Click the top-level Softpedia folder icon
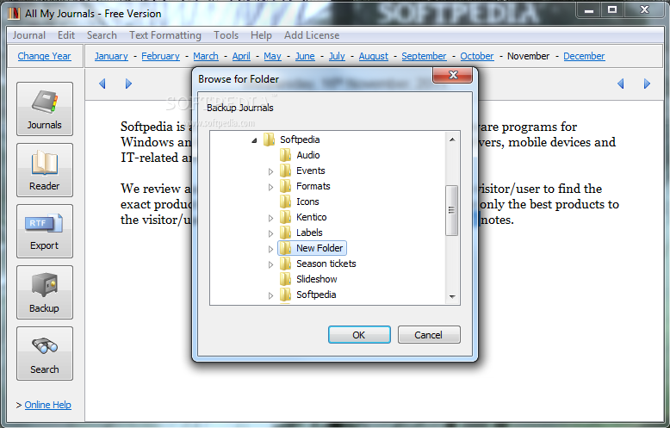Viewport: 670px width, 428px height. tap(269, 140)
